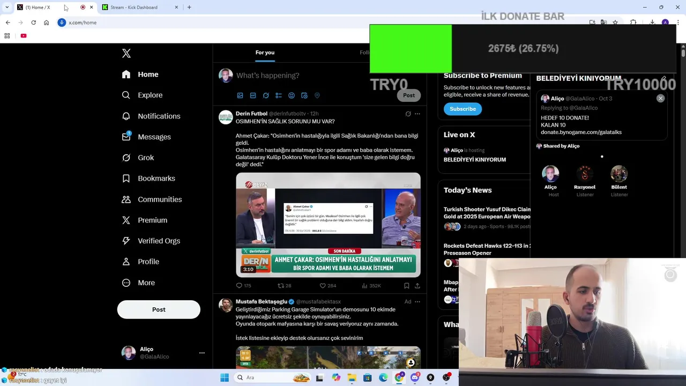Click the browser home button
This screenshot has width=686, height=386.
[46, 23]
